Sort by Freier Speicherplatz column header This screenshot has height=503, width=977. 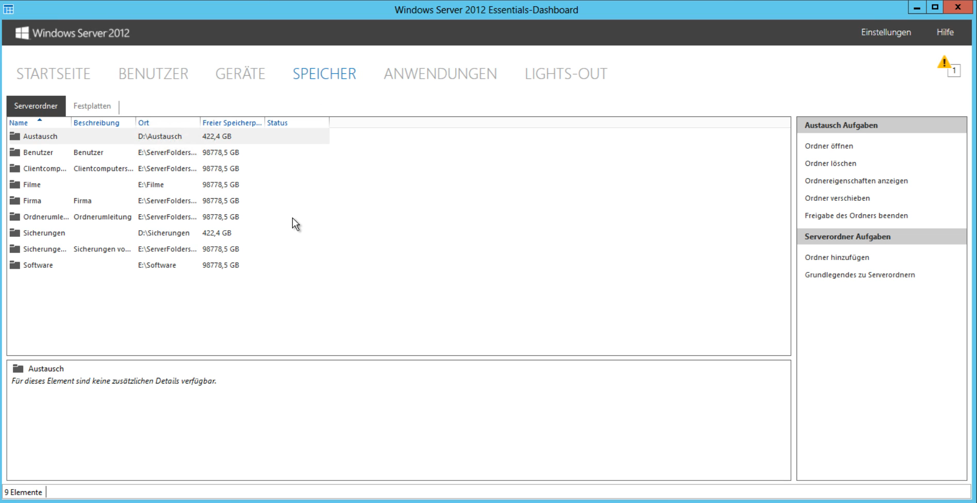tap(231, 123)
